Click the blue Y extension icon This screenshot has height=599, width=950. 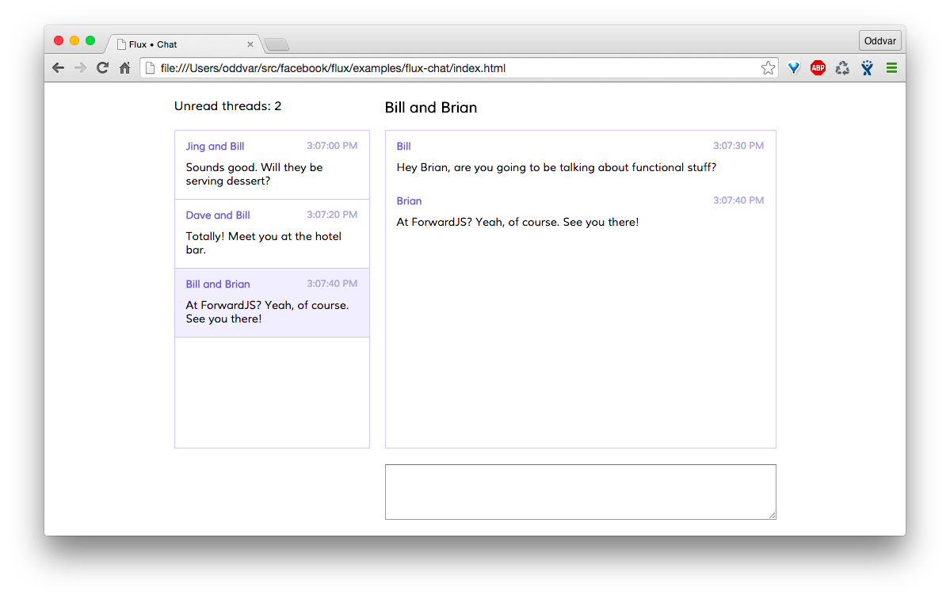(x=794, y=68)
